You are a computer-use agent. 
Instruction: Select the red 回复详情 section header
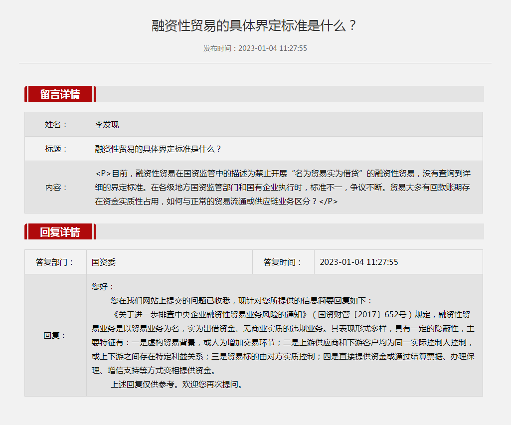tap(60, 231)
